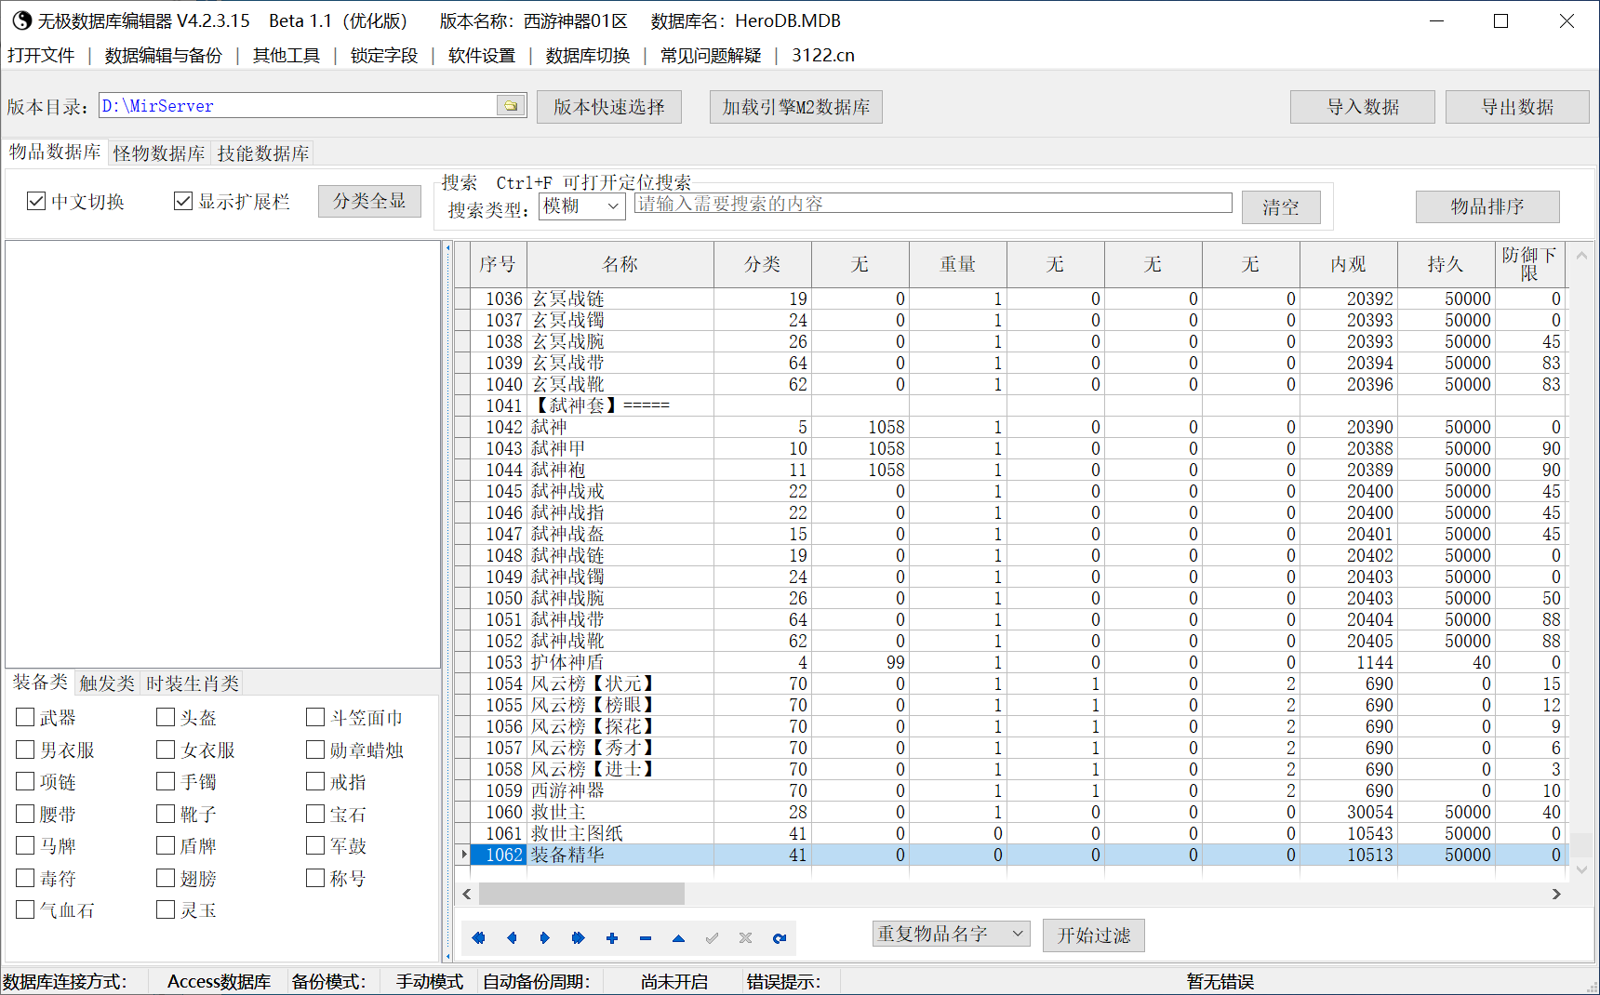
Task: Click the 导入数据 button
Action: pyautogui.click(x=1363, y=107)
